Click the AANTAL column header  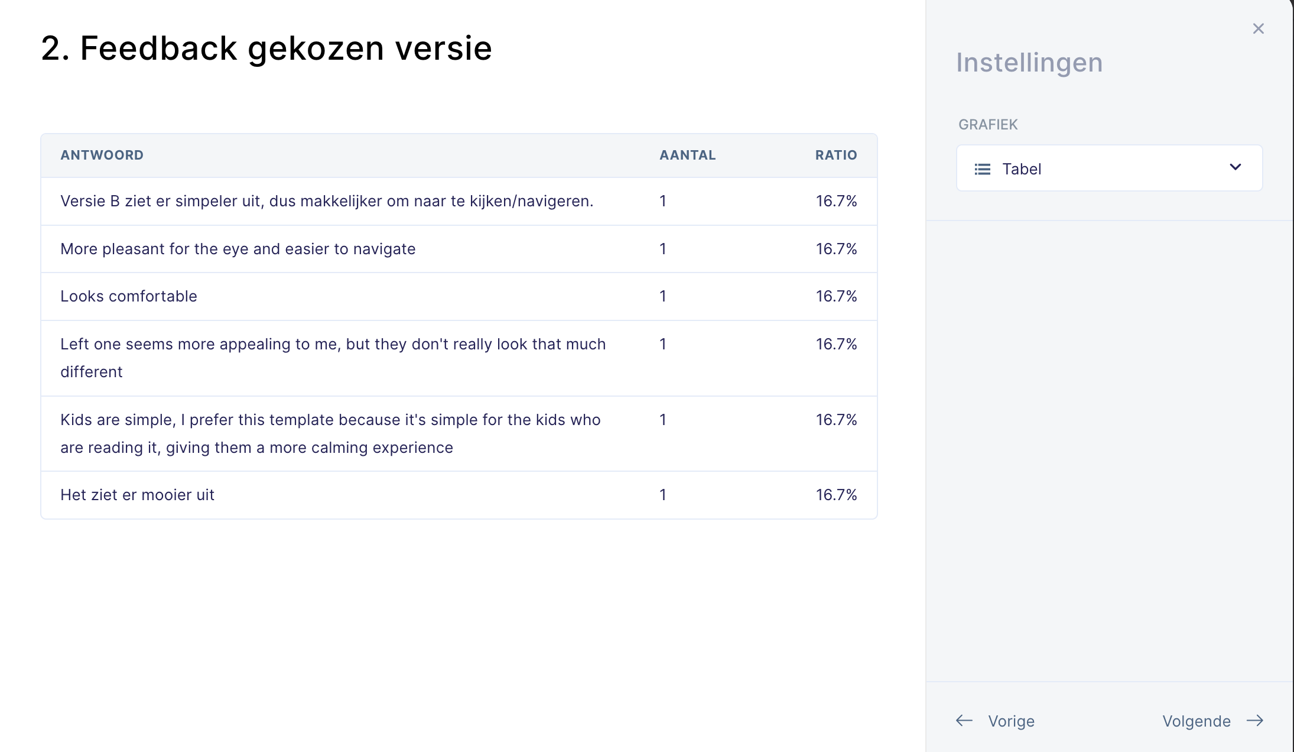point(687,155)
